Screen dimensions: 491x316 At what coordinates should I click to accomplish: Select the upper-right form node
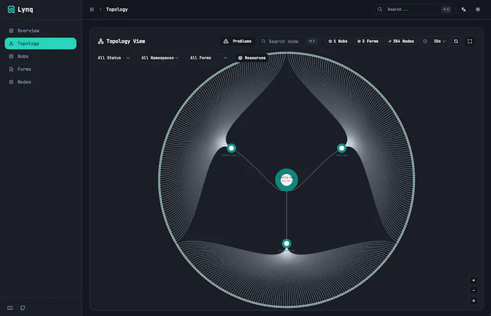(342, 148)
